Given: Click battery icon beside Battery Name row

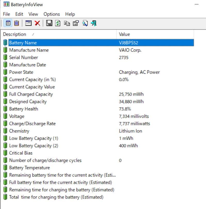Looking at the screenshot, I should [5, 43].
